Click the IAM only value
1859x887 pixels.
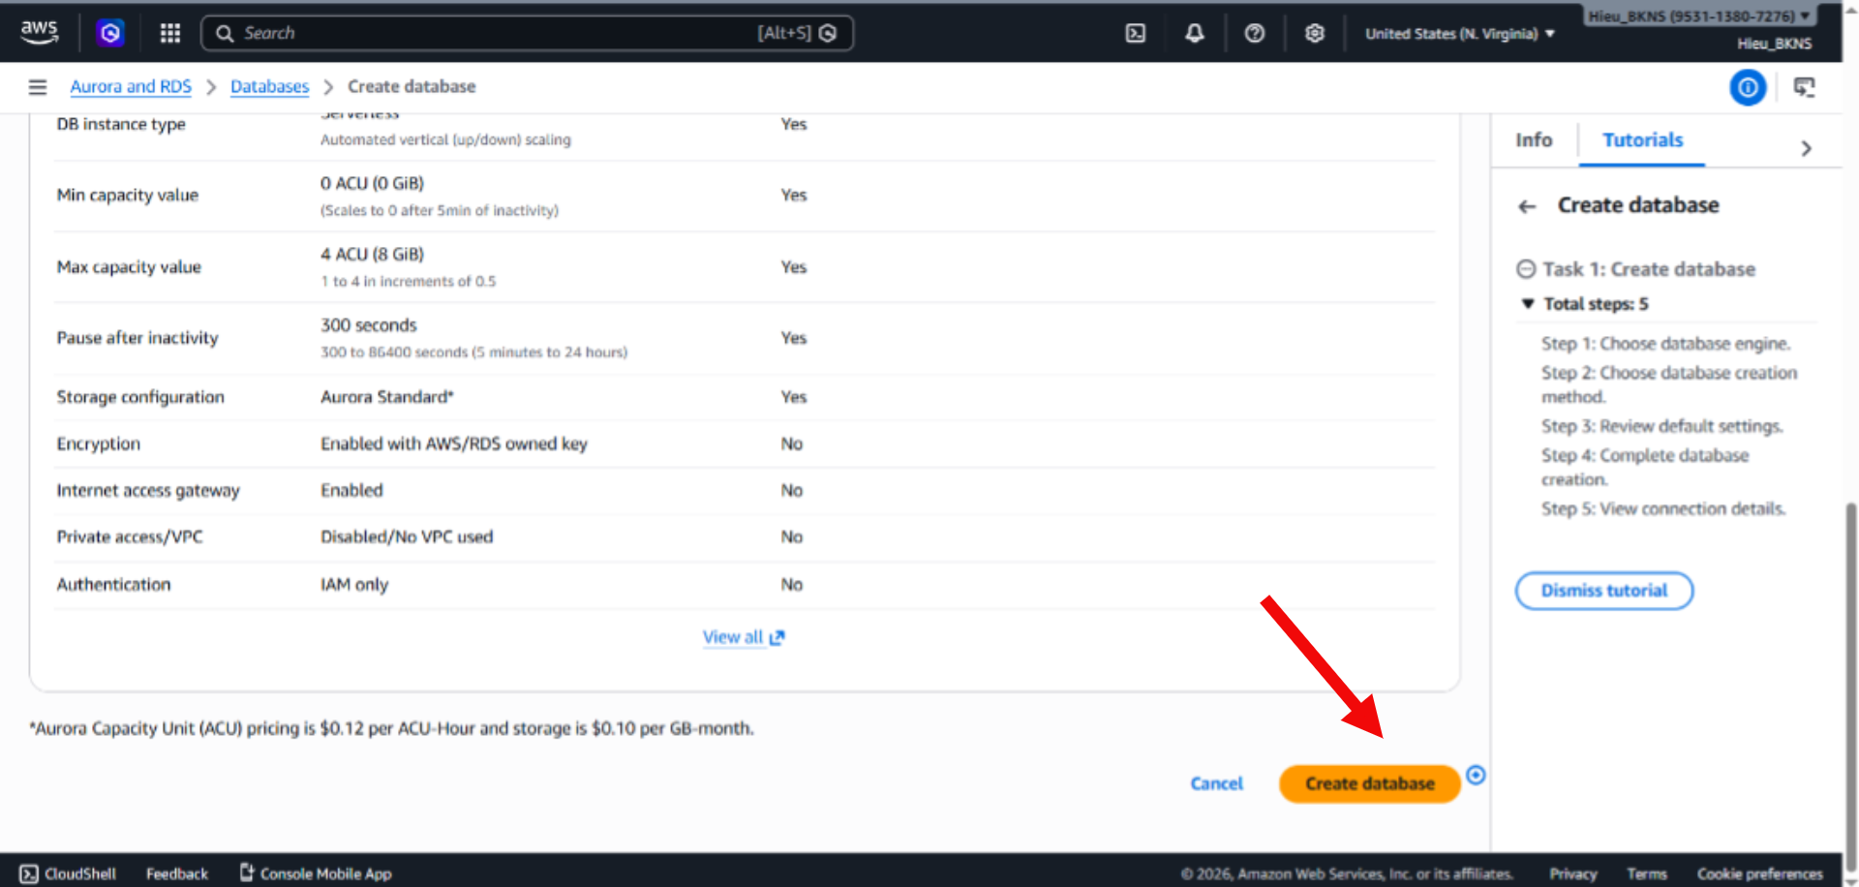tap(354, 585)
